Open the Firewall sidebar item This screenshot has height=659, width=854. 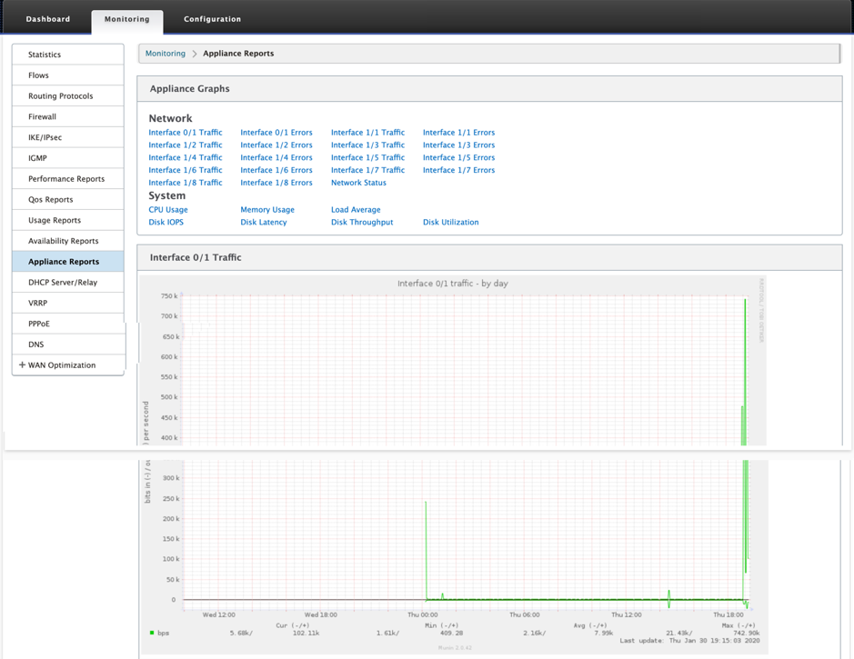pos(68,116)
